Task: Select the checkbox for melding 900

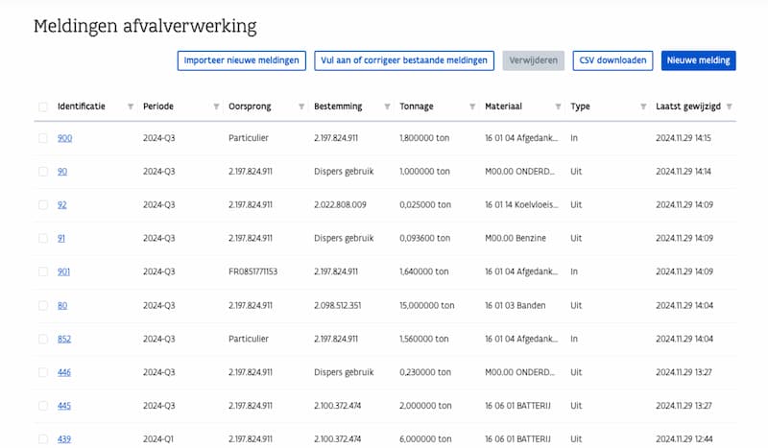Action: pos(43,138)
